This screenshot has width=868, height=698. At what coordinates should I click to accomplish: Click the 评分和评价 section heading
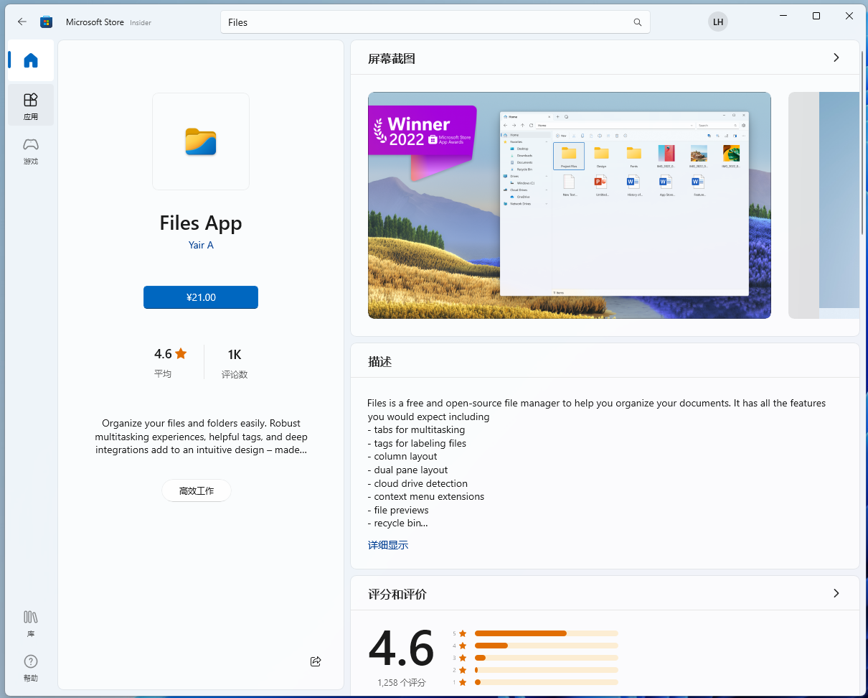[397, 595]
